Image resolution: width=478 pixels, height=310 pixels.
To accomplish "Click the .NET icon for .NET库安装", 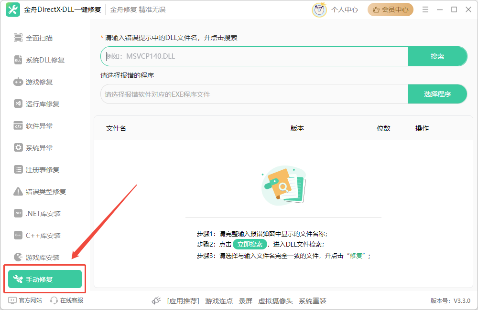I will [18, 213].
